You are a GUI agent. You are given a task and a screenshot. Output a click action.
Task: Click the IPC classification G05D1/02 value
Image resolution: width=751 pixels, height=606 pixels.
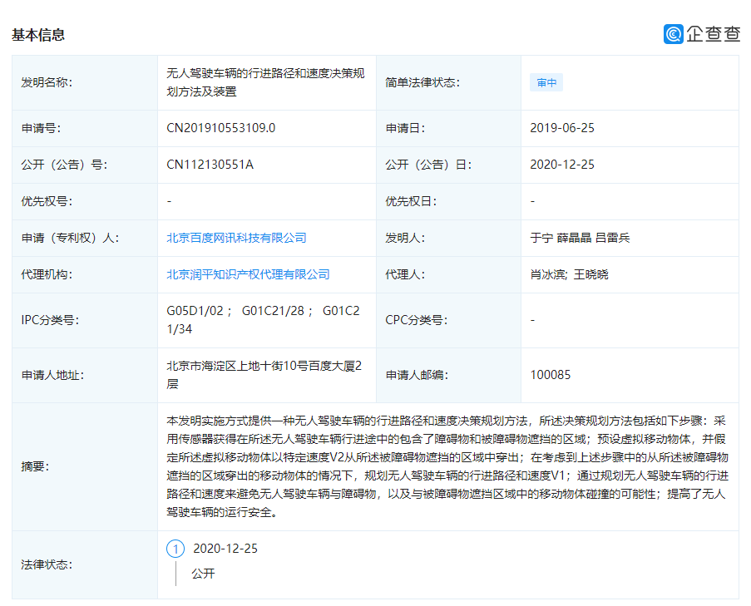click(195, 311)
